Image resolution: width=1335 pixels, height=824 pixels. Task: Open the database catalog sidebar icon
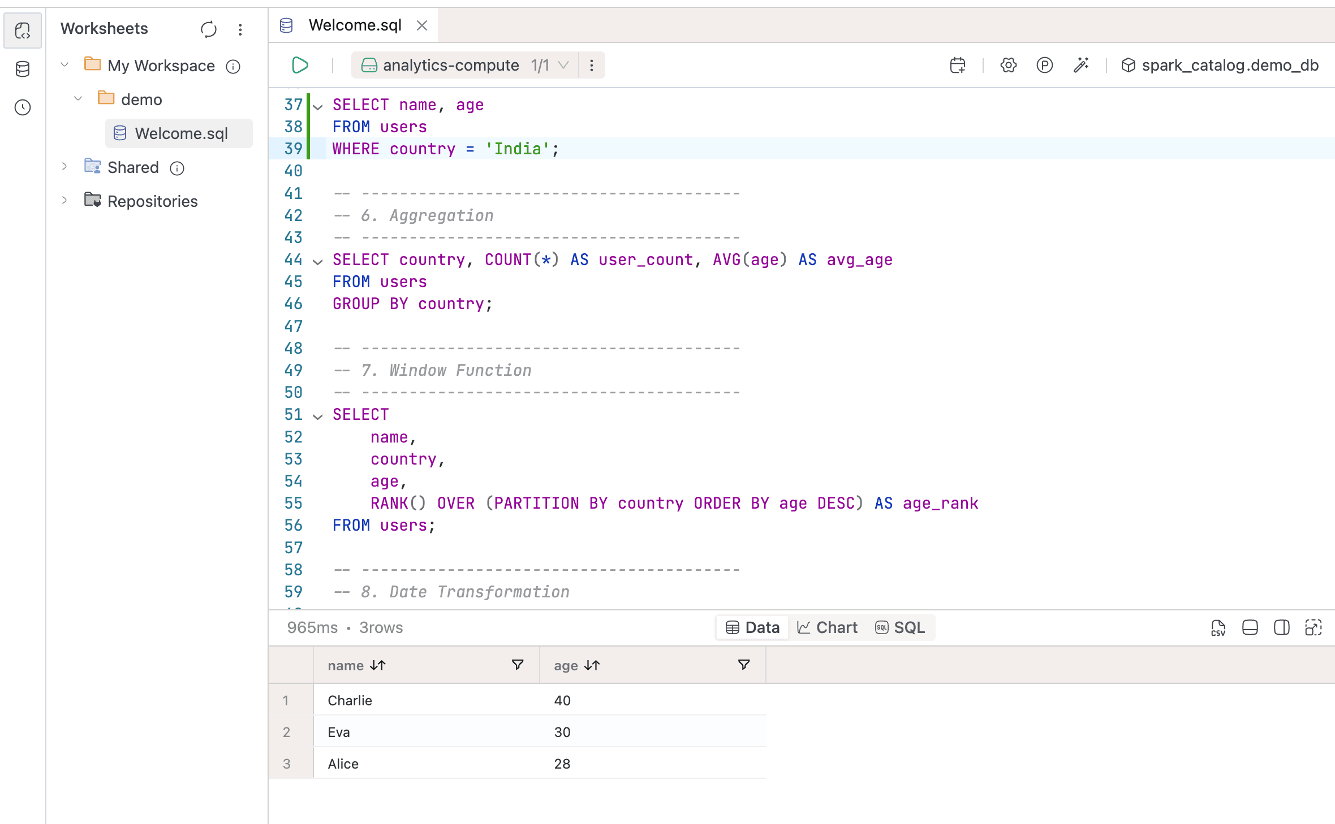pyautogui.click(x=23, y=69)
